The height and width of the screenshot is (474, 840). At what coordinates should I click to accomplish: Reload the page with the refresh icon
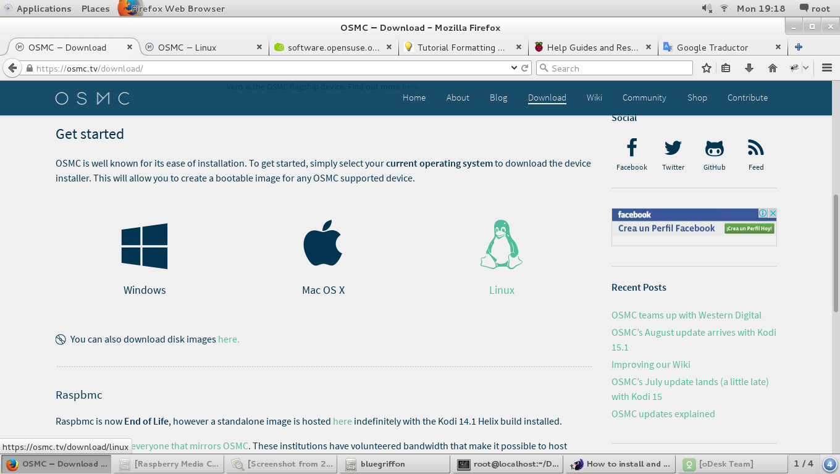point(525,68)
